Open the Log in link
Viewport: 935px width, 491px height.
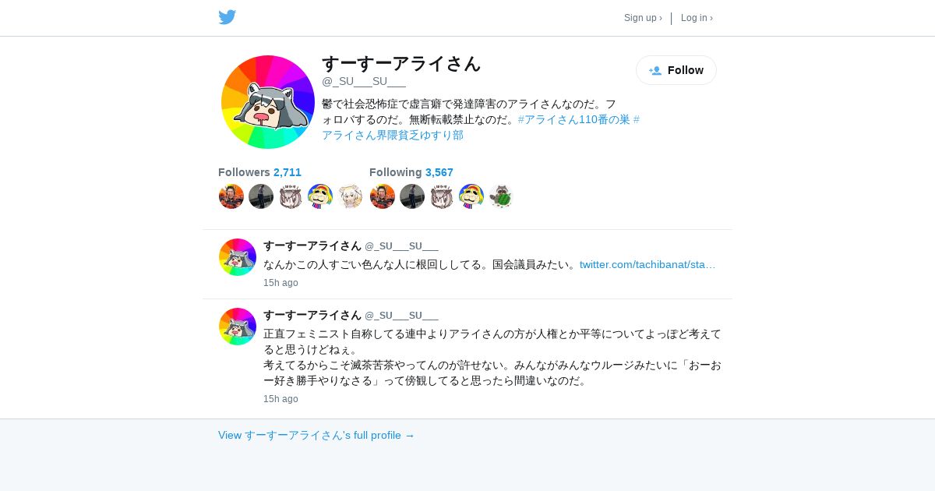697,18
